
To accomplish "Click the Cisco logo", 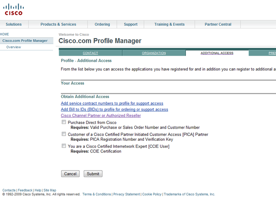I will click(x=13, y=10).
